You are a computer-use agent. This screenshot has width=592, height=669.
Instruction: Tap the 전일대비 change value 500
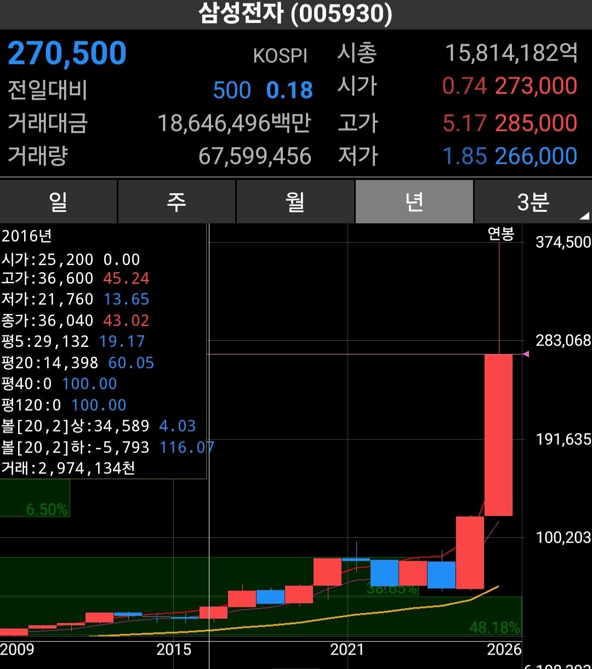232,91
